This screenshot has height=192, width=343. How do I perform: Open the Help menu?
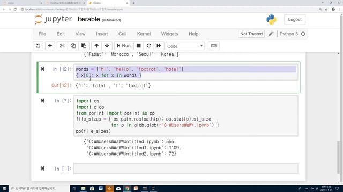[x=193, y=34]
